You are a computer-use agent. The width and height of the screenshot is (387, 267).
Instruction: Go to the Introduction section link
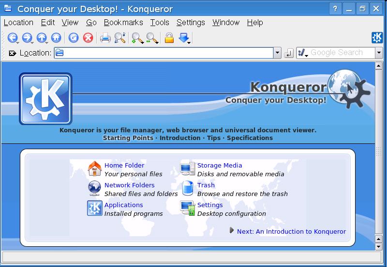coord(180,138)
